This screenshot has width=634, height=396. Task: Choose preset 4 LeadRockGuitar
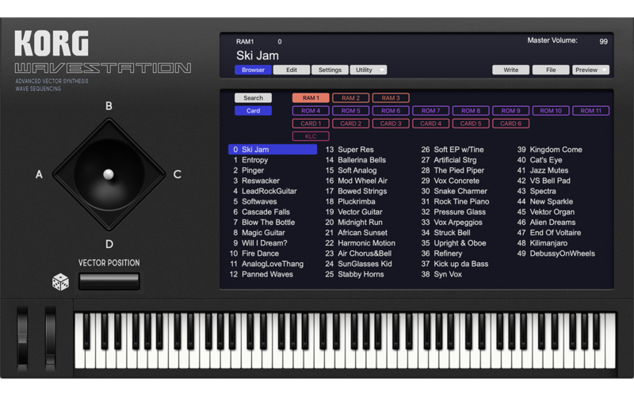[265, 191]
